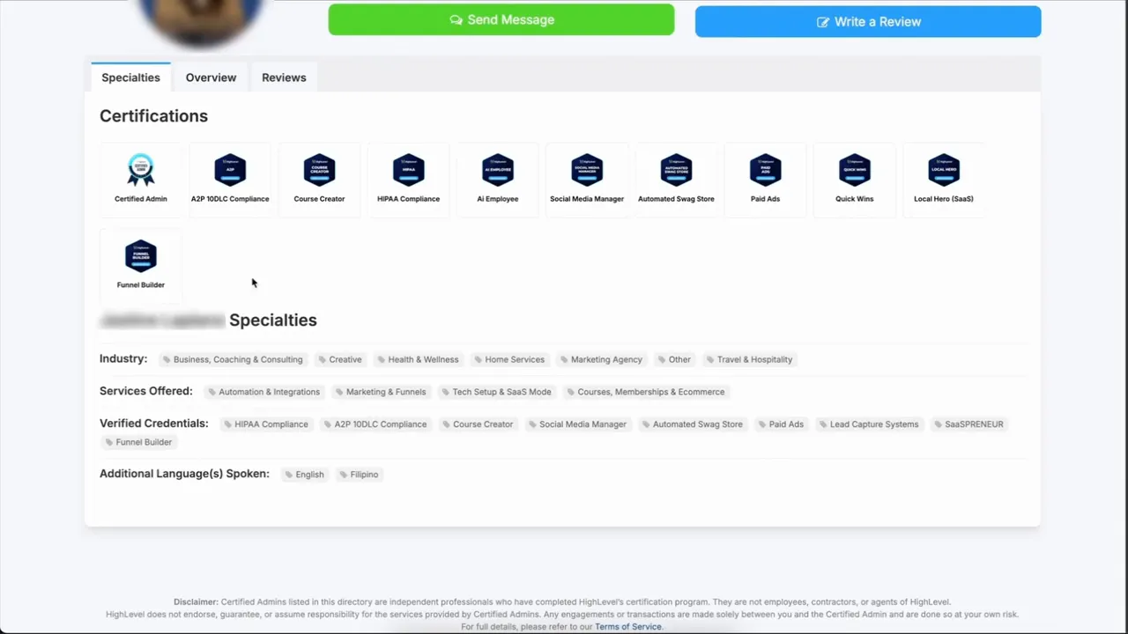Click the HIPAA Compliance verified credential tag
The height and width of the screenshot is (634, 1128).
coord(266,424)
